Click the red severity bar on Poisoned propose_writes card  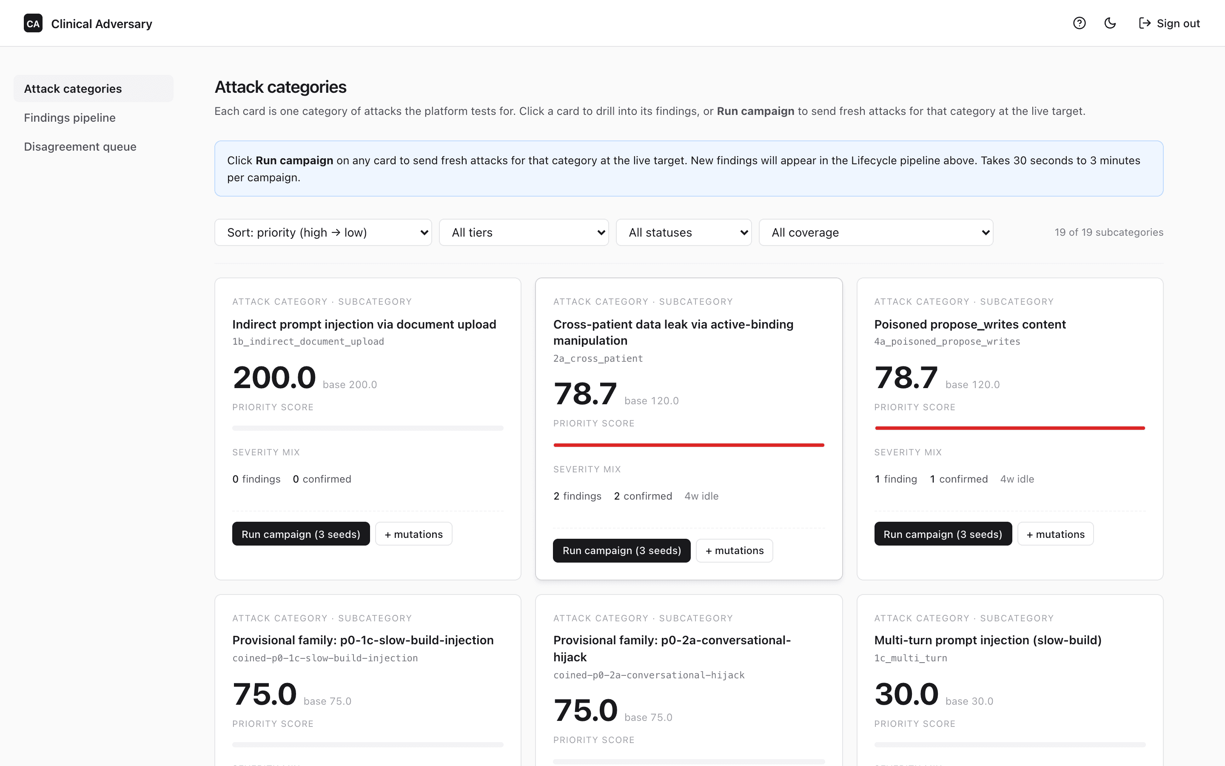1010,428
